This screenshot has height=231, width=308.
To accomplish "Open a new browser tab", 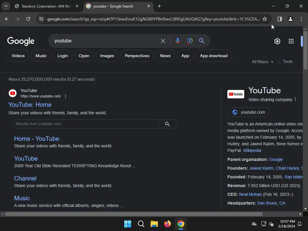I will 159,6.
